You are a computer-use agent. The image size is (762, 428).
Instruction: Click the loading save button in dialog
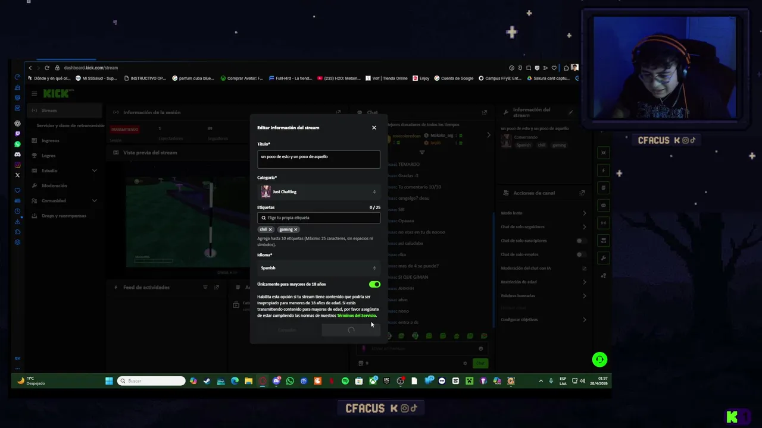point(351,330)
